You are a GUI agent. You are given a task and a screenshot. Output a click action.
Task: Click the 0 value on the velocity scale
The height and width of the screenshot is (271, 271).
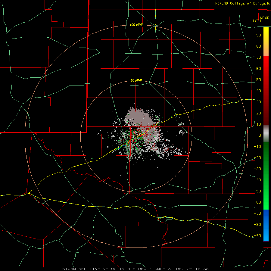[260, 135]
